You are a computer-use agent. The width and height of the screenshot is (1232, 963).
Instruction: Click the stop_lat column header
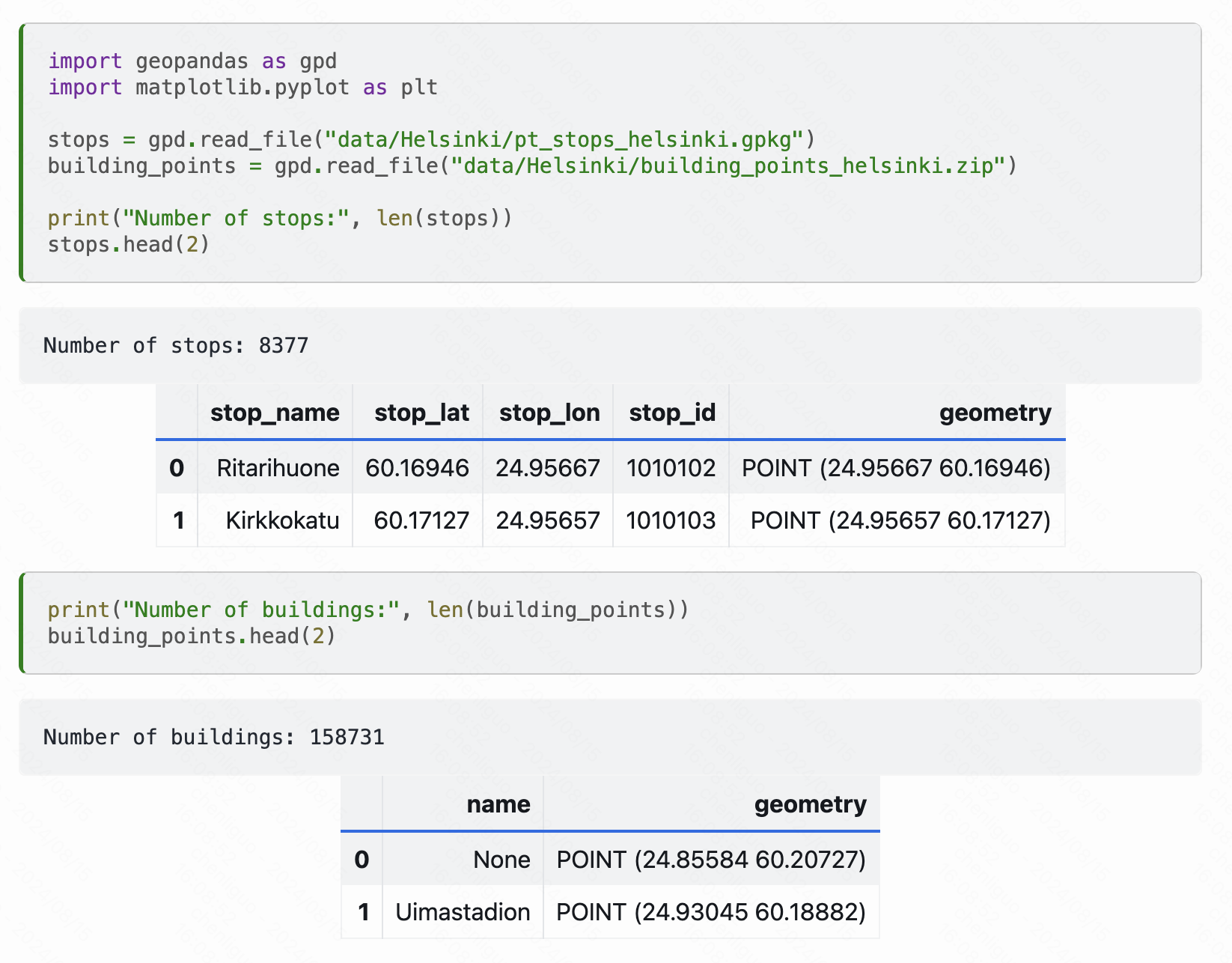point(421,413)
